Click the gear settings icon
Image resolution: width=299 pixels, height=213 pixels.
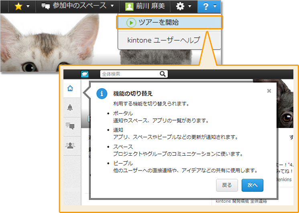[180, 6]
